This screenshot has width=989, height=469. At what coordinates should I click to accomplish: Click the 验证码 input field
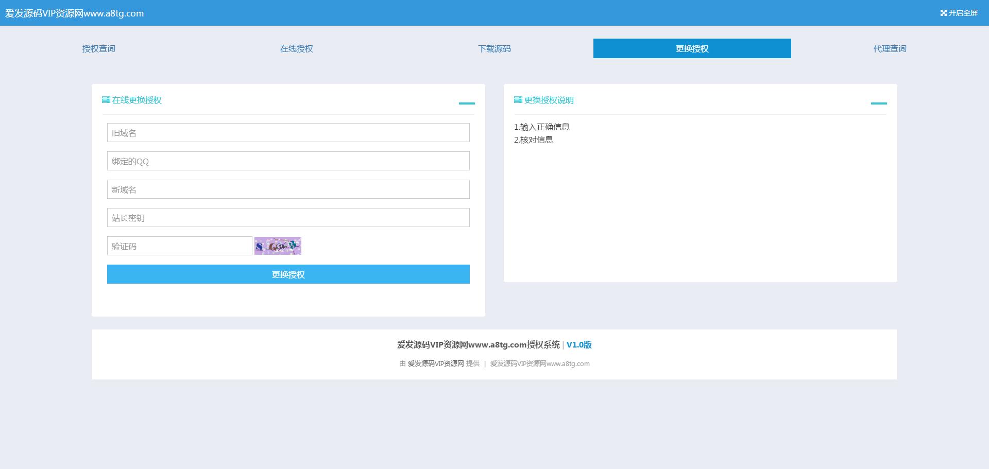pos(179,246)
